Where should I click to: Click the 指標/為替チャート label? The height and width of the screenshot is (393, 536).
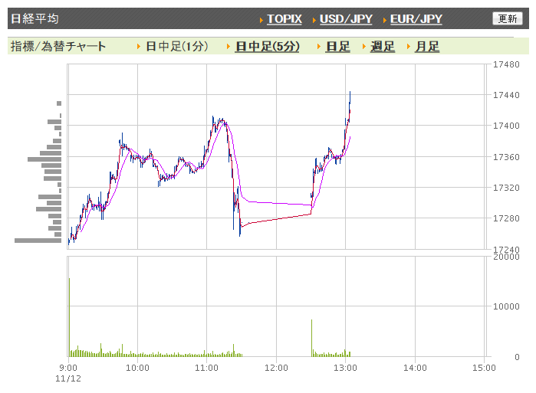click(58, 46)
